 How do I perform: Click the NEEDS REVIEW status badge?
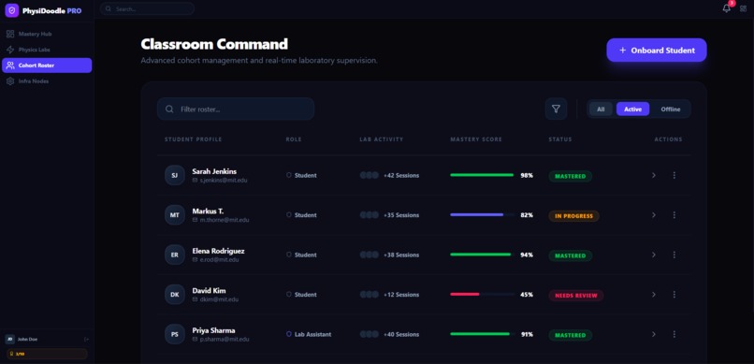[576, 296]
